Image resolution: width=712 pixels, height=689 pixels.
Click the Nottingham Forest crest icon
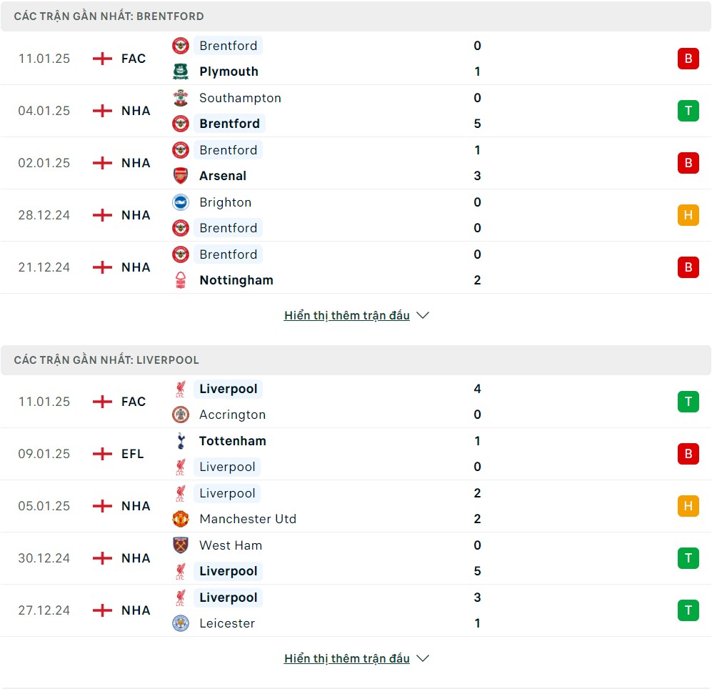tap(181, 280)
